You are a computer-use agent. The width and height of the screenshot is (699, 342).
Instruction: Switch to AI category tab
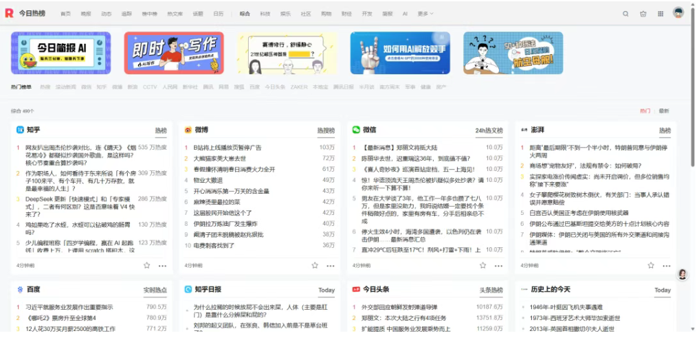[x=405, y=14]
